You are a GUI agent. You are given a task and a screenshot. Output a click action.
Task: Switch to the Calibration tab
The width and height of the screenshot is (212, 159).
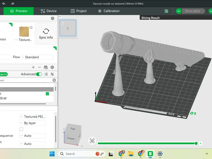coord(109,11)
